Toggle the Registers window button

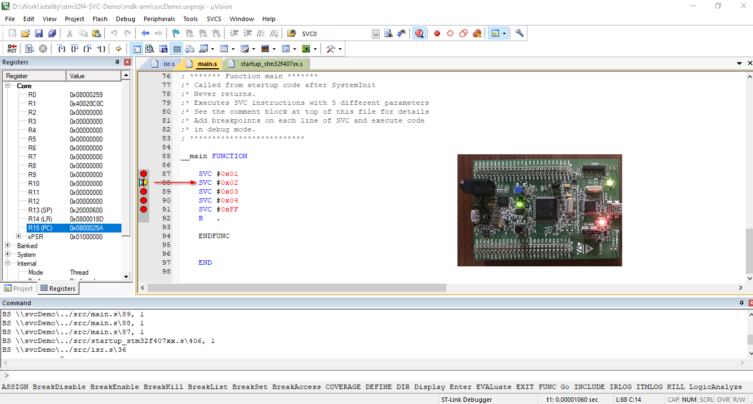click(176, 49)
